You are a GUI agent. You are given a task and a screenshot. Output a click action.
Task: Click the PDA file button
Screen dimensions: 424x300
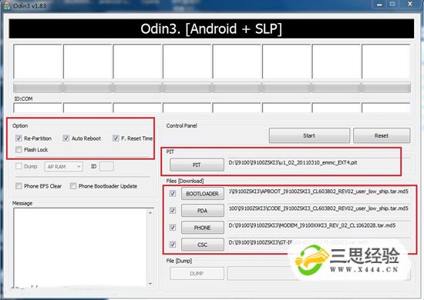(203, 211)
